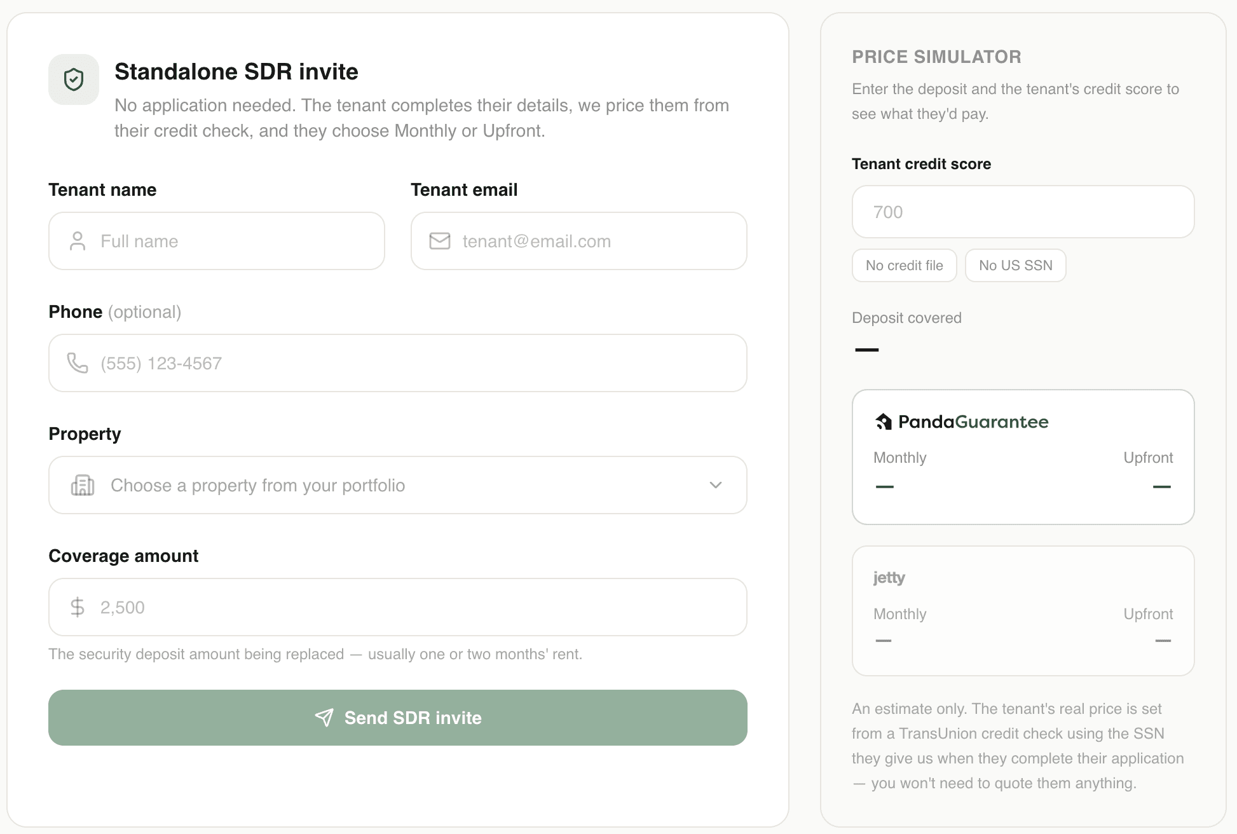The width and height of the screenshot is (1237, 834).
Task: Click the dollar sign icon in Coverage amount
Action: tap(78, 607)
